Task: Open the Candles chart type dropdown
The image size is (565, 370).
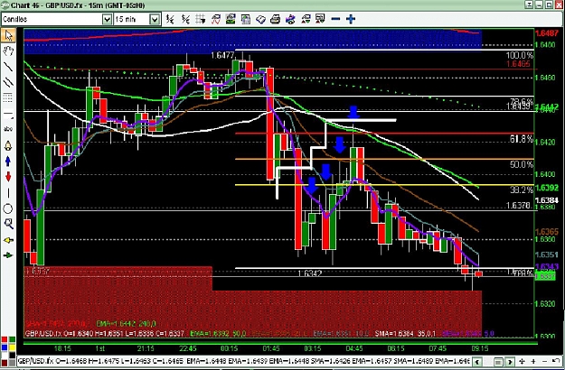Action: [x=107, y=19]
